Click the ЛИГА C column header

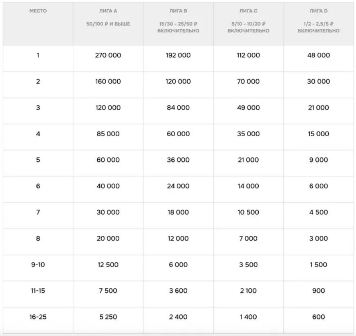point(248,11)
